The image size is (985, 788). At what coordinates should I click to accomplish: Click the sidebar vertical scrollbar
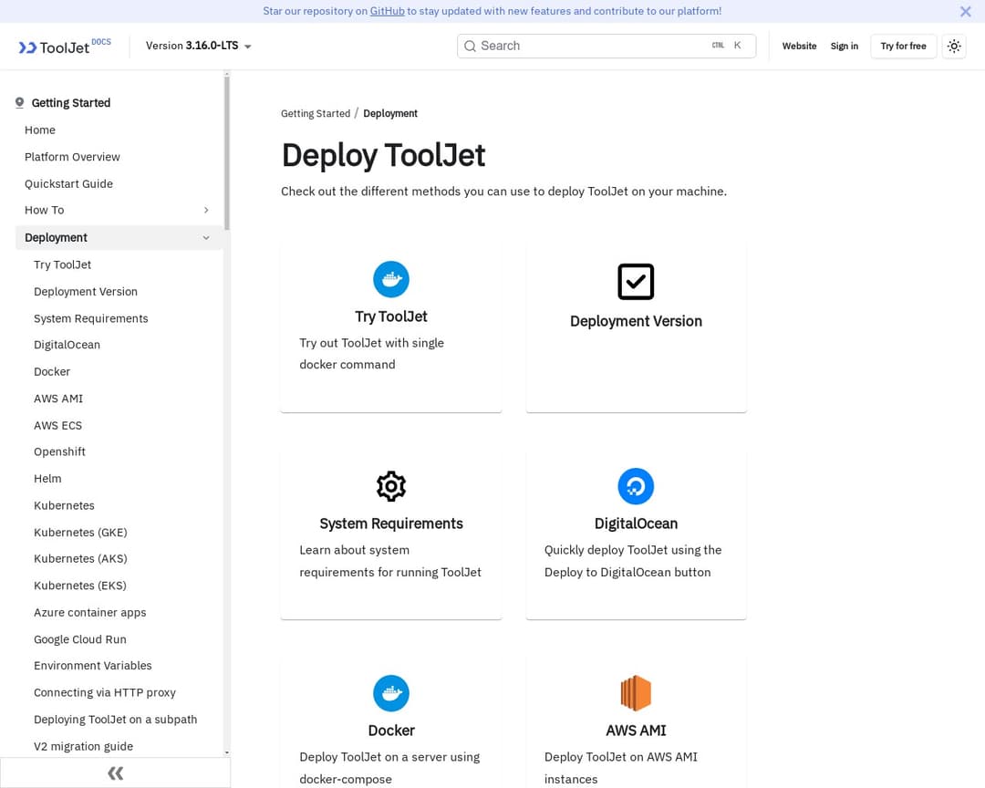227,153
